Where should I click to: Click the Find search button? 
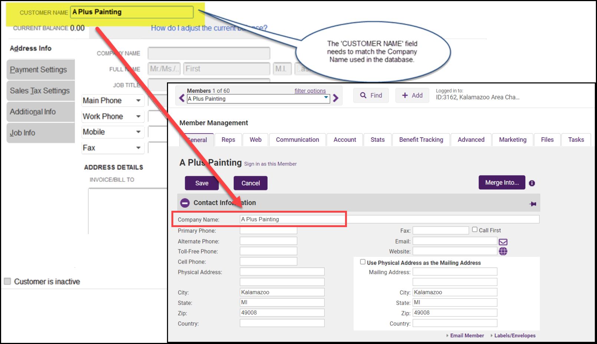coord(371,95)
